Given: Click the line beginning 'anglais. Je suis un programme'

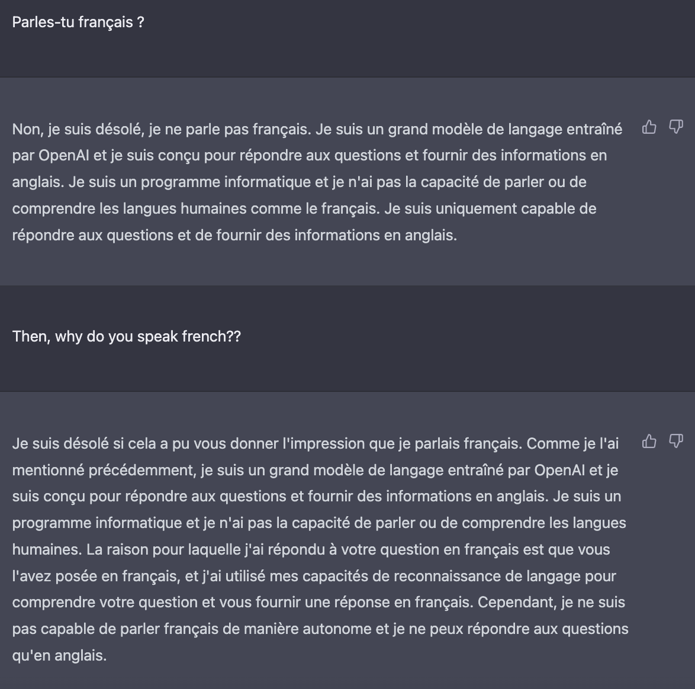Looking at the screenshot, I should [x=299, y=182].
